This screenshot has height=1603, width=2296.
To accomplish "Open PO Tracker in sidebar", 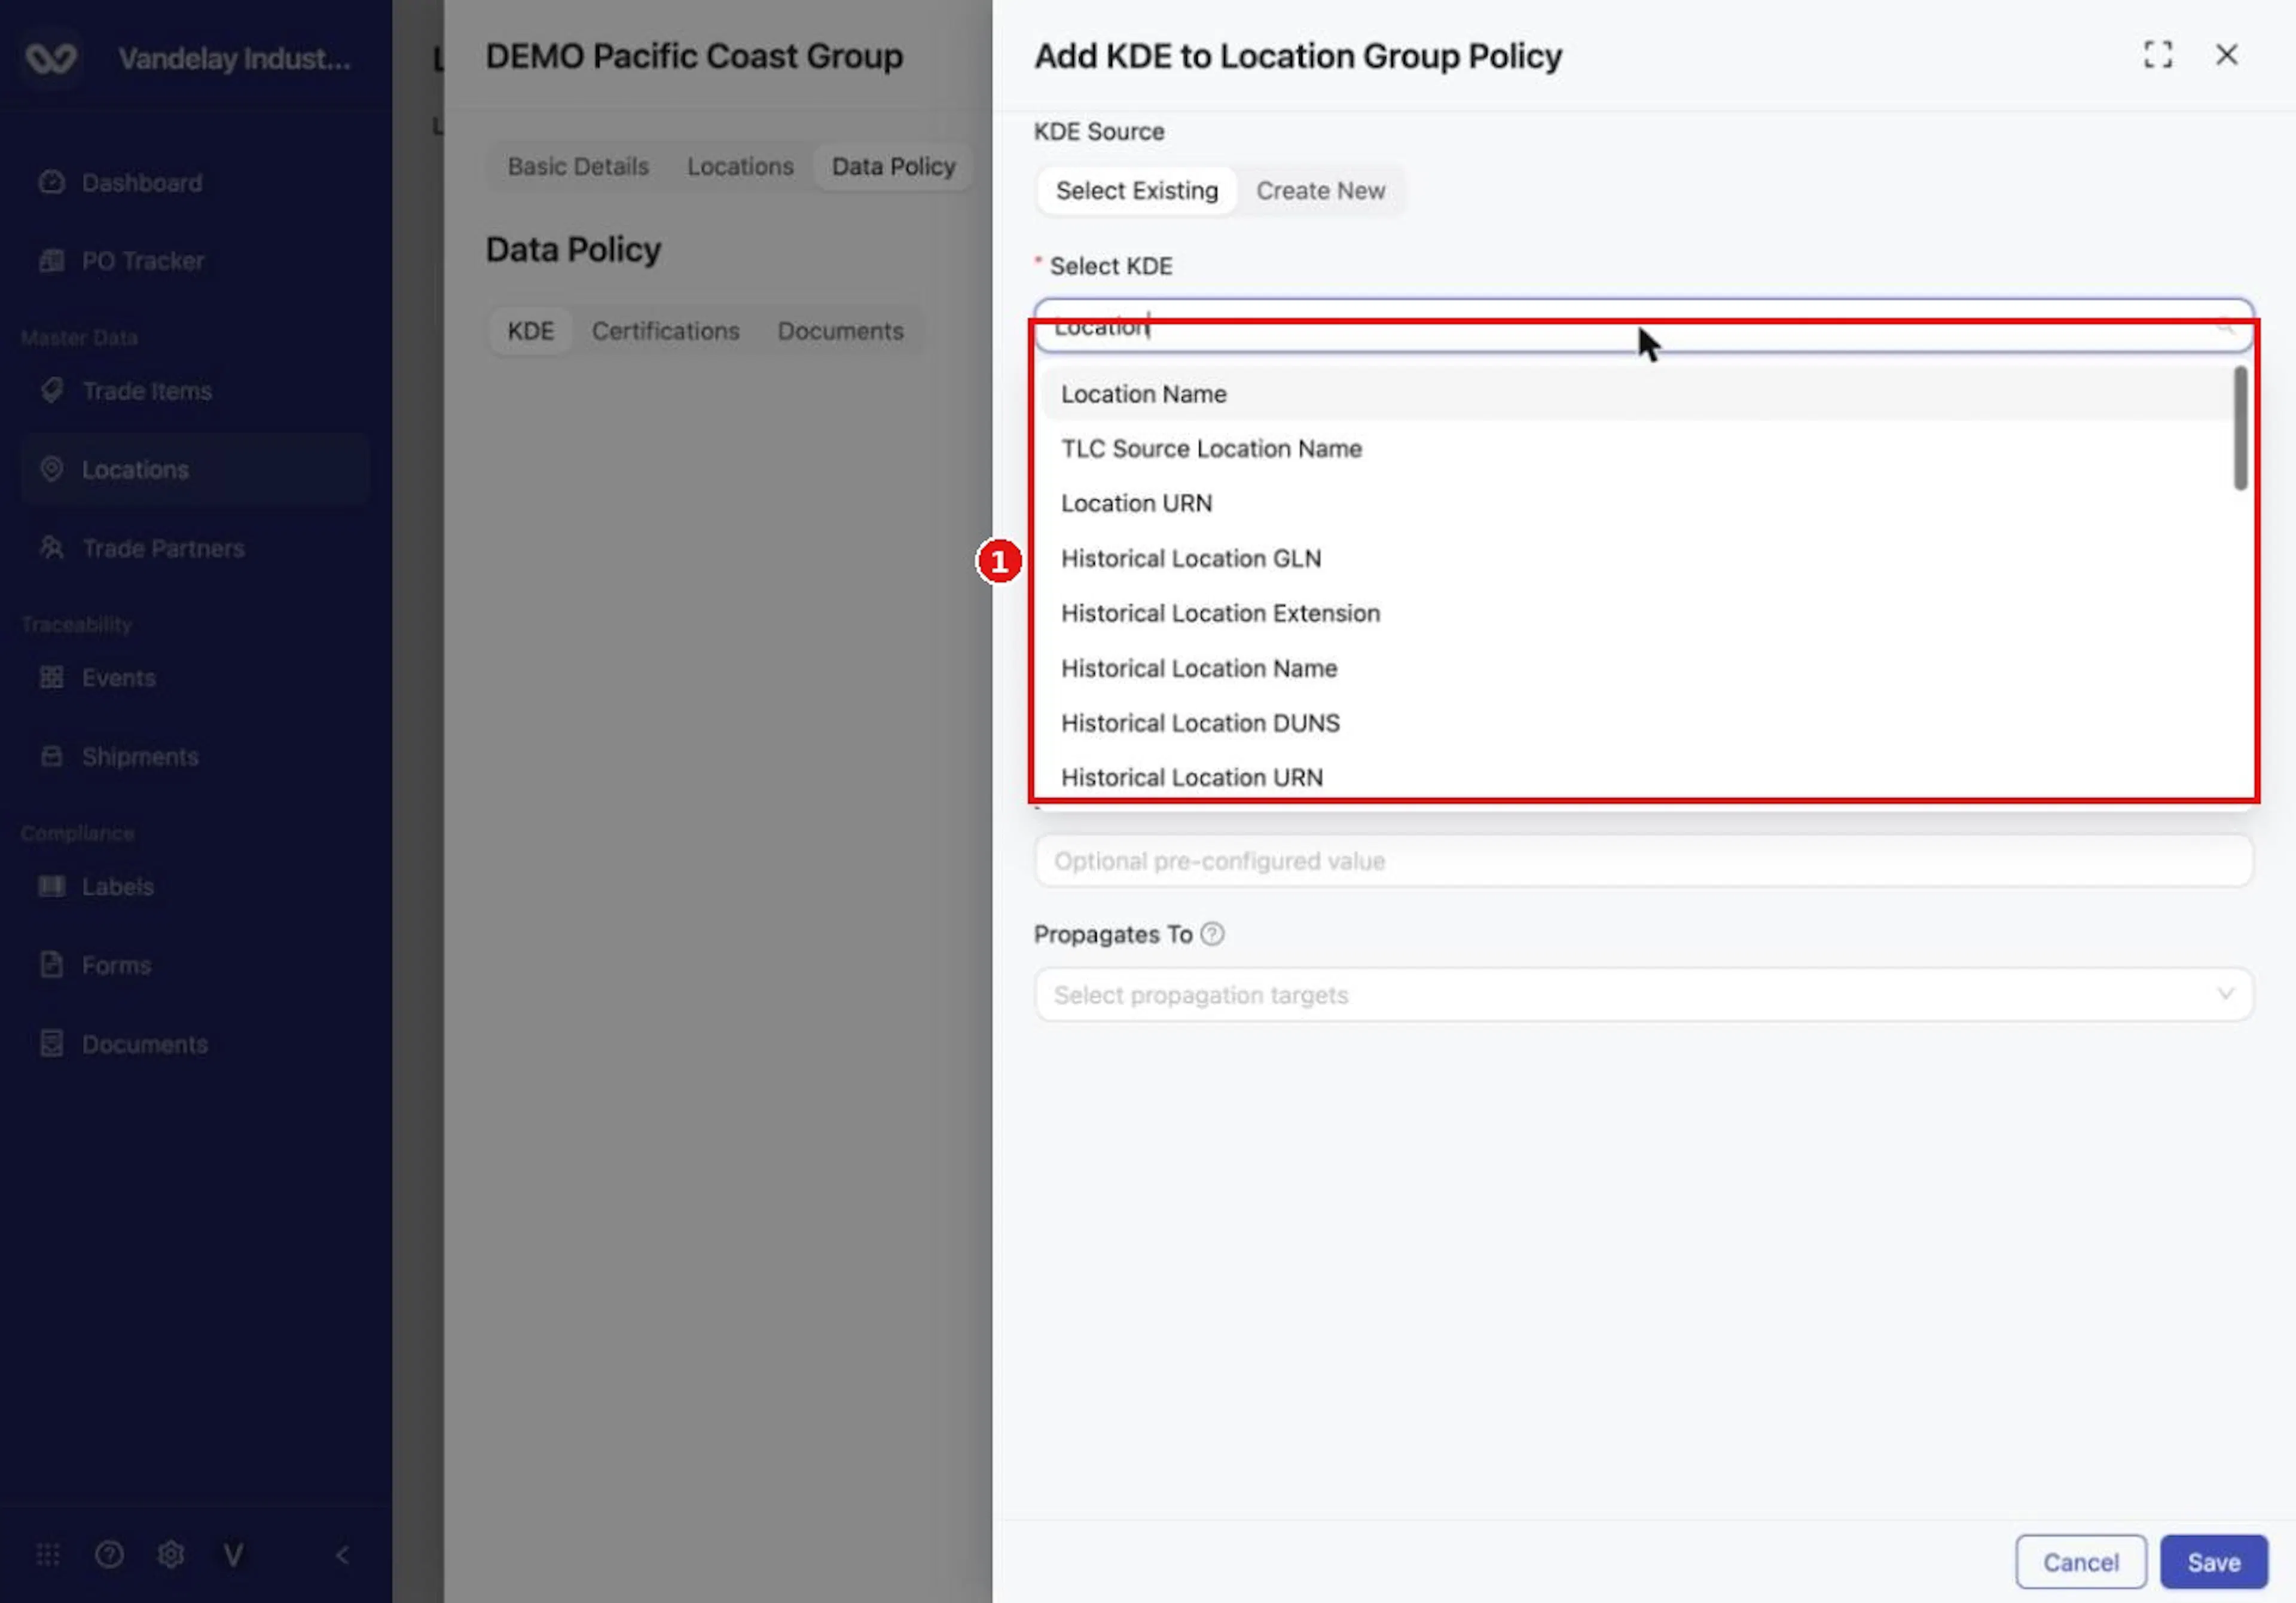I will pos(142,261).
